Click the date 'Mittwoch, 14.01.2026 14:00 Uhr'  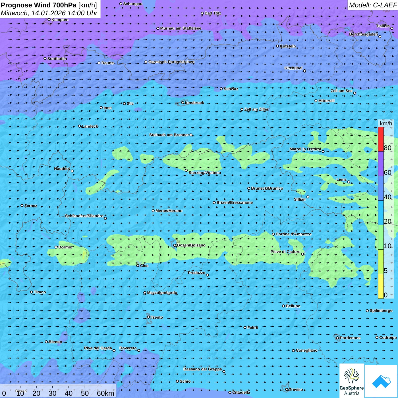(x=49, y=13)
